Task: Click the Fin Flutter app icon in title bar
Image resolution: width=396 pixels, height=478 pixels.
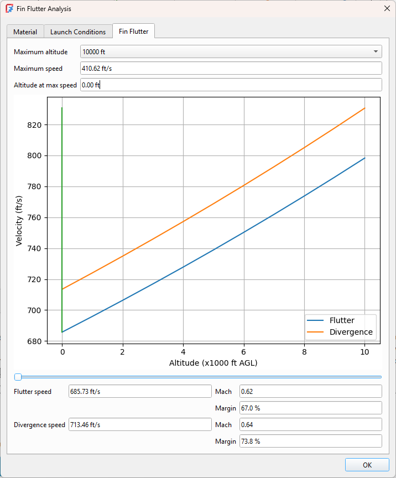Action: [x=9, y=9]
